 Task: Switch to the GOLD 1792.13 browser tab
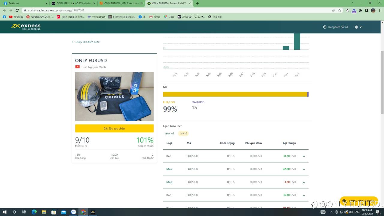click(73, 3)
